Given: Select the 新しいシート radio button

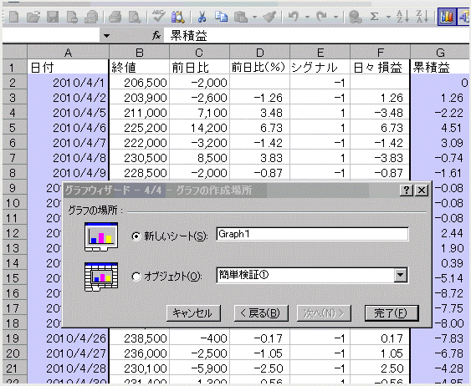Looking at the screenshot, I should 136,236.
